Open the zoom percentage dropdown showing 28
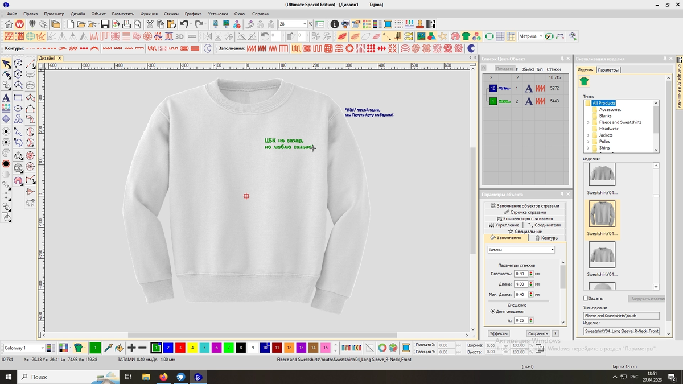 pyautogui.click(x=305, y=24)
